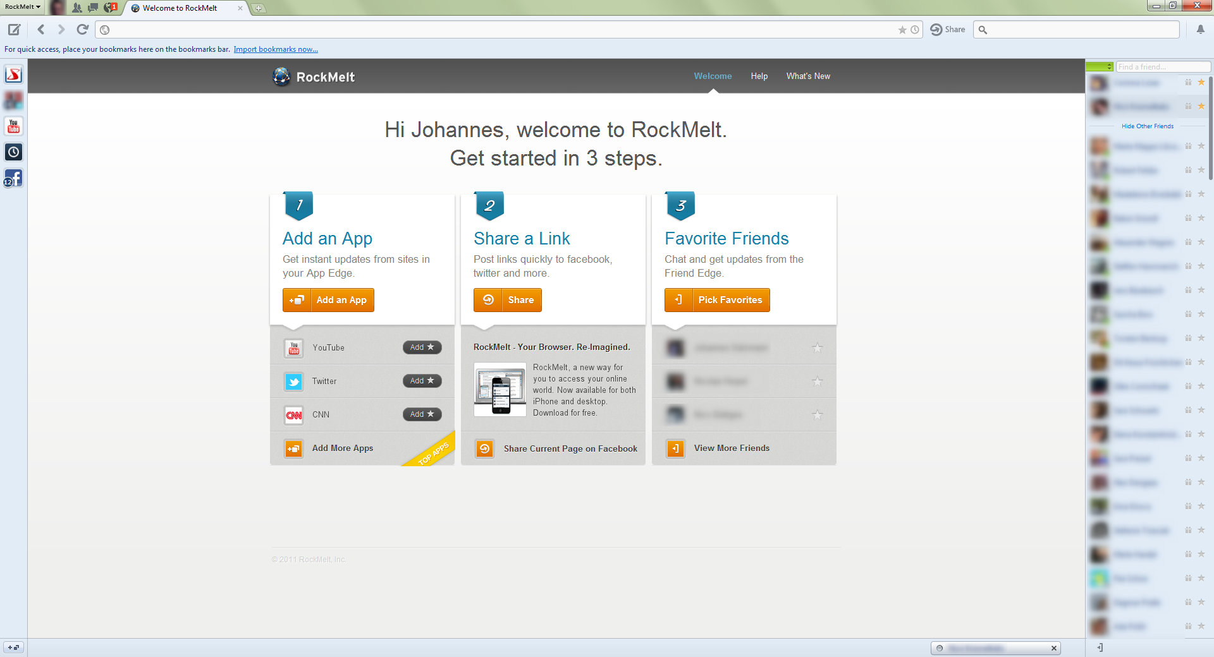Click the Add an App heading link
This screenshot has height=657, width=1214.
328,239
